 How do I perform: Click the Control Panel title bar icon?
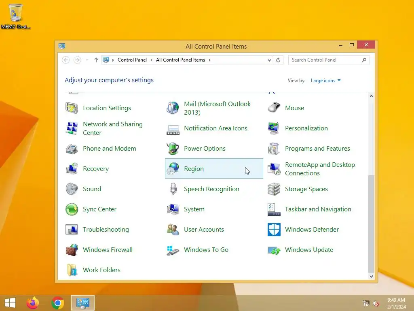click(x=62, y=46)
